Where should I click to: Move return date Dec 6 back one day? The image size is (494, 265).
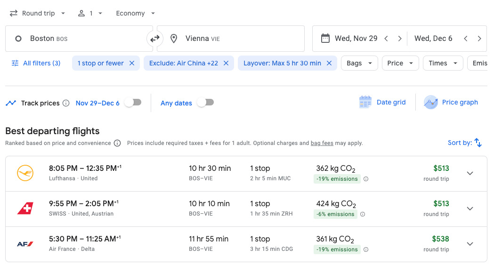click(465, 39)
